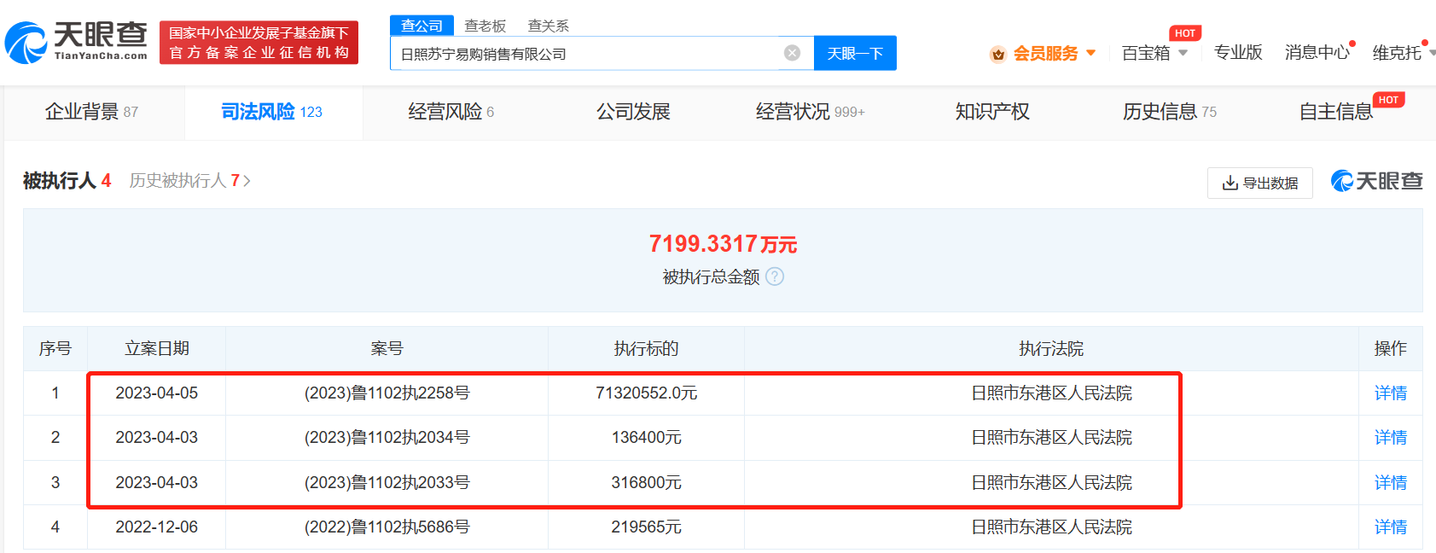This screenshot has height=553, width=1436.
Task: Click the TianYanCha logo in header
Action: tap(77, 42)
